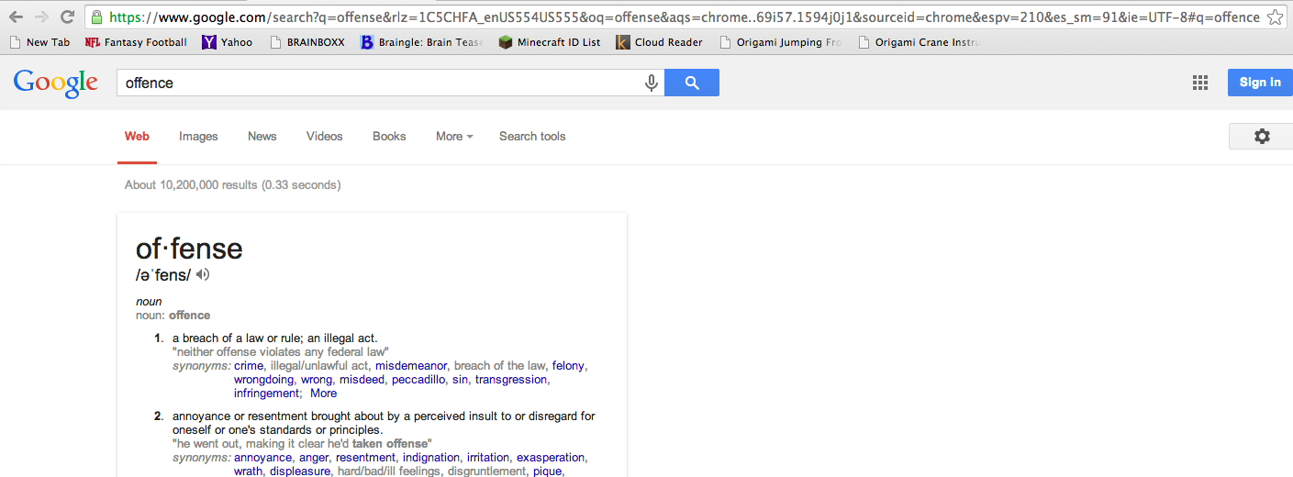Open the Minecraft ID List bookmark
Image resolution: width=1293 pixels, height=477 pixels.
click(550, 42)
